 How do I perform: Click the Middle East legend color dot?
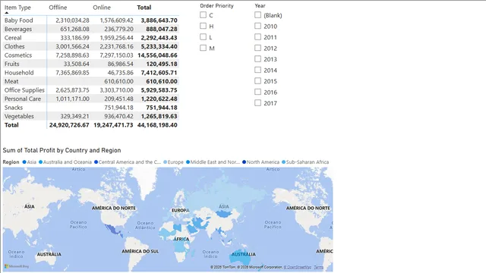pyautogui.click(x=188, y=162)
